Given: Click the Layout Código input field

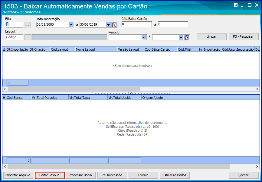Looking at the screenshot, I should pos(14,37).
